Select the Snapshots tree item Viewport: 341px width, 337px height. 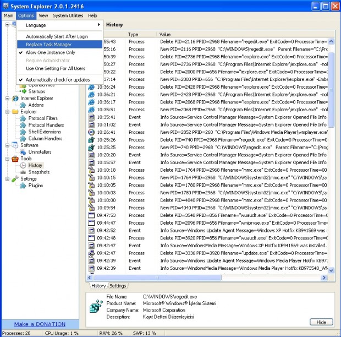click(x=39, y=172)
